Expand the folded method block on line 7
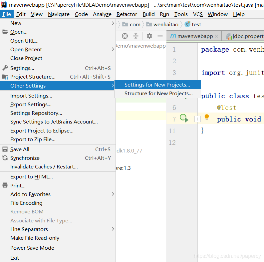This screenshot has width=264, height=262. click(x=197, y=119)
